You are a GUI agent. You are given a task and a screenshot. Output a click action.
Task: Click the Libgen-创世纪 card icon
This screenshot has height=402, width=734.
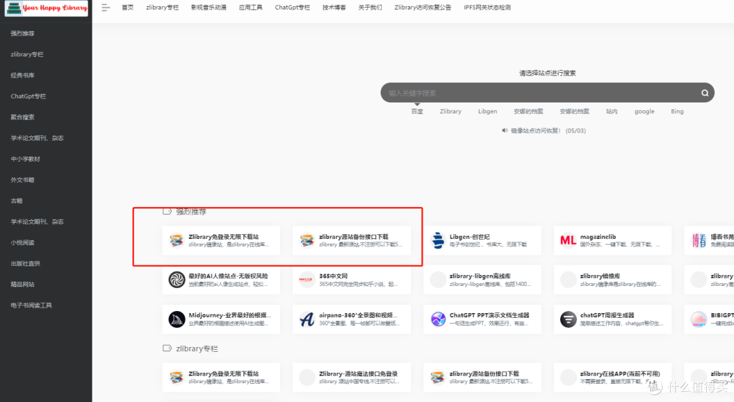pos(438,240)
